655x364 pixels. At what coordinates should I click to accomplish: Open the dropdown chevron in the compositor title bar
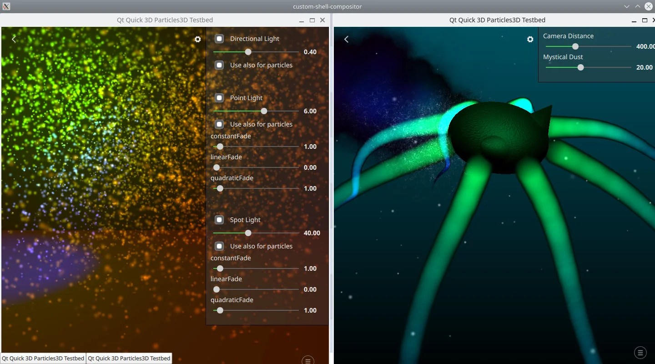click(x=627, y=6)
